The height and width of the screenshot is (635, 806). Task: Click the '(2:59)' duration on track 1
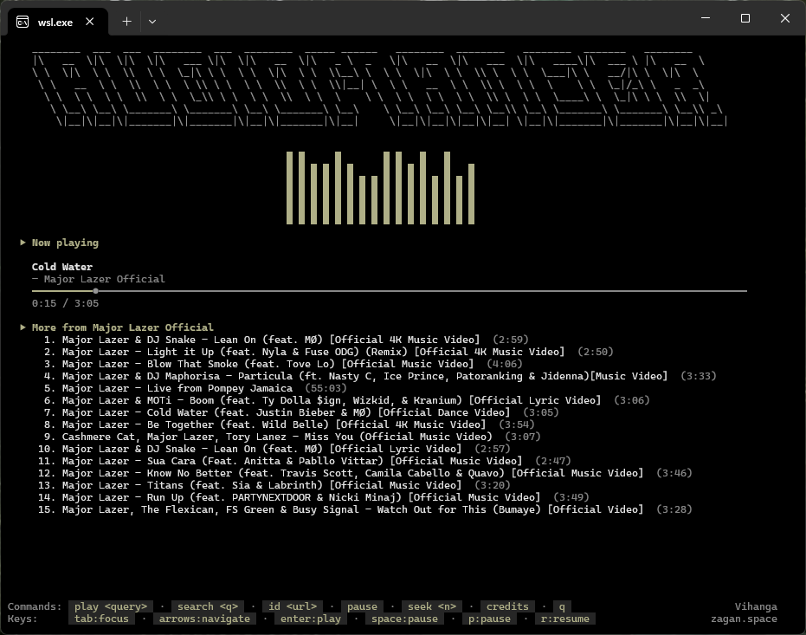pos(511,340)
